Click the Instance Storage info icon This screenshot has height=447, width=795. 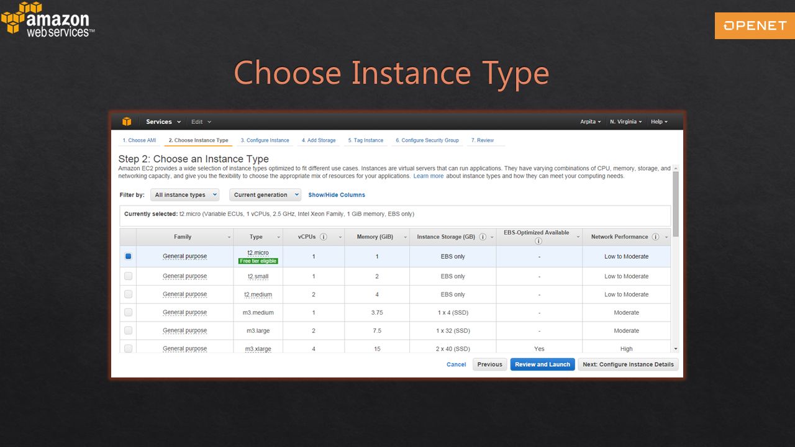[483, 237]
